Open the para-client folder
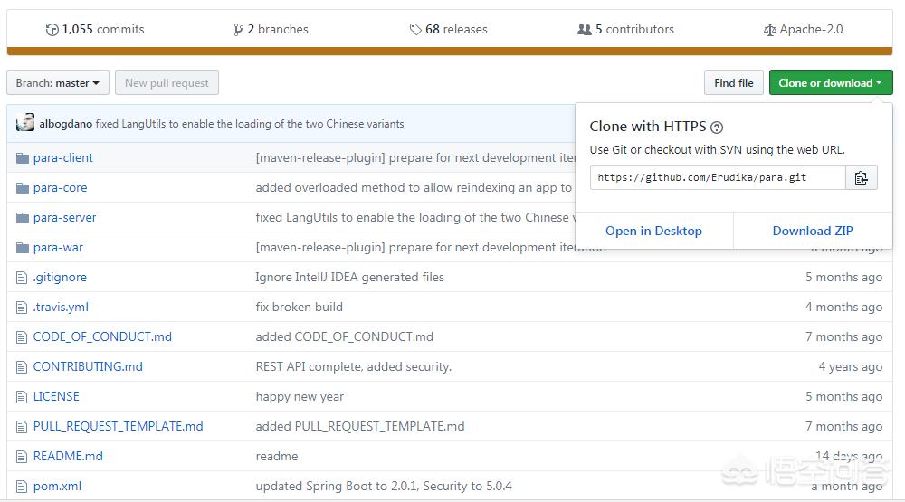The width and height of the screenshot is (905, 502). (x=63, y=158)
